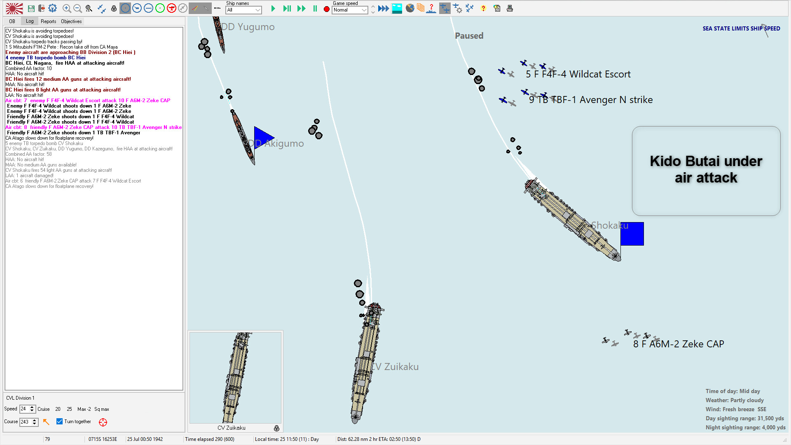Click the padlock lock toggle in the toolbar
The image size is (791, 445).
(x=114, y=8)
